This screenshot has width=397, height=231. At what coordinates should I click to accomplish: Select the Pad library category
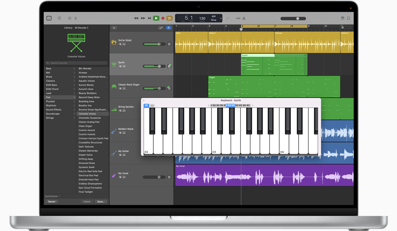(x=60, y=97)
